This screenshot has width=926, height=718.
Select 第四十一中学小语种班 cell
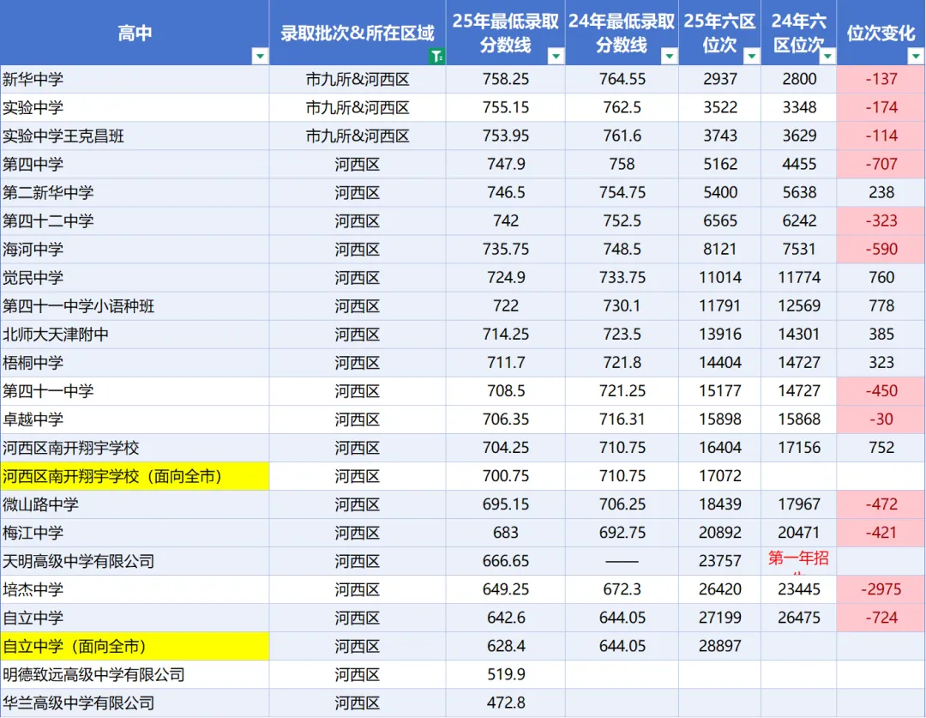click(x=135, y=306)
